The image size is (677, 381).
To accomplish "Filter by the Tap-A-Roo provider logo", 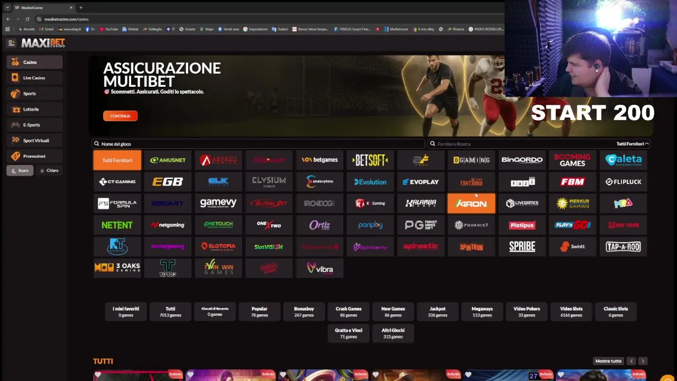I will click(x=623, y=247).
